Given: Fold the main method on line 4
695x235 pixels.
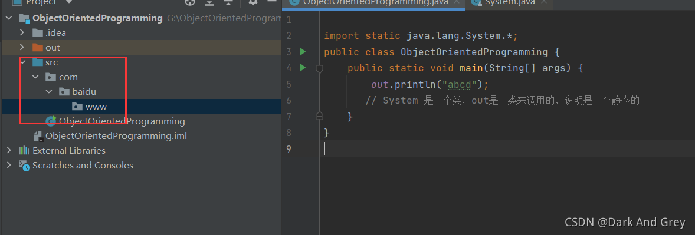Looking at the screenshot, I should tap(319, 68).
